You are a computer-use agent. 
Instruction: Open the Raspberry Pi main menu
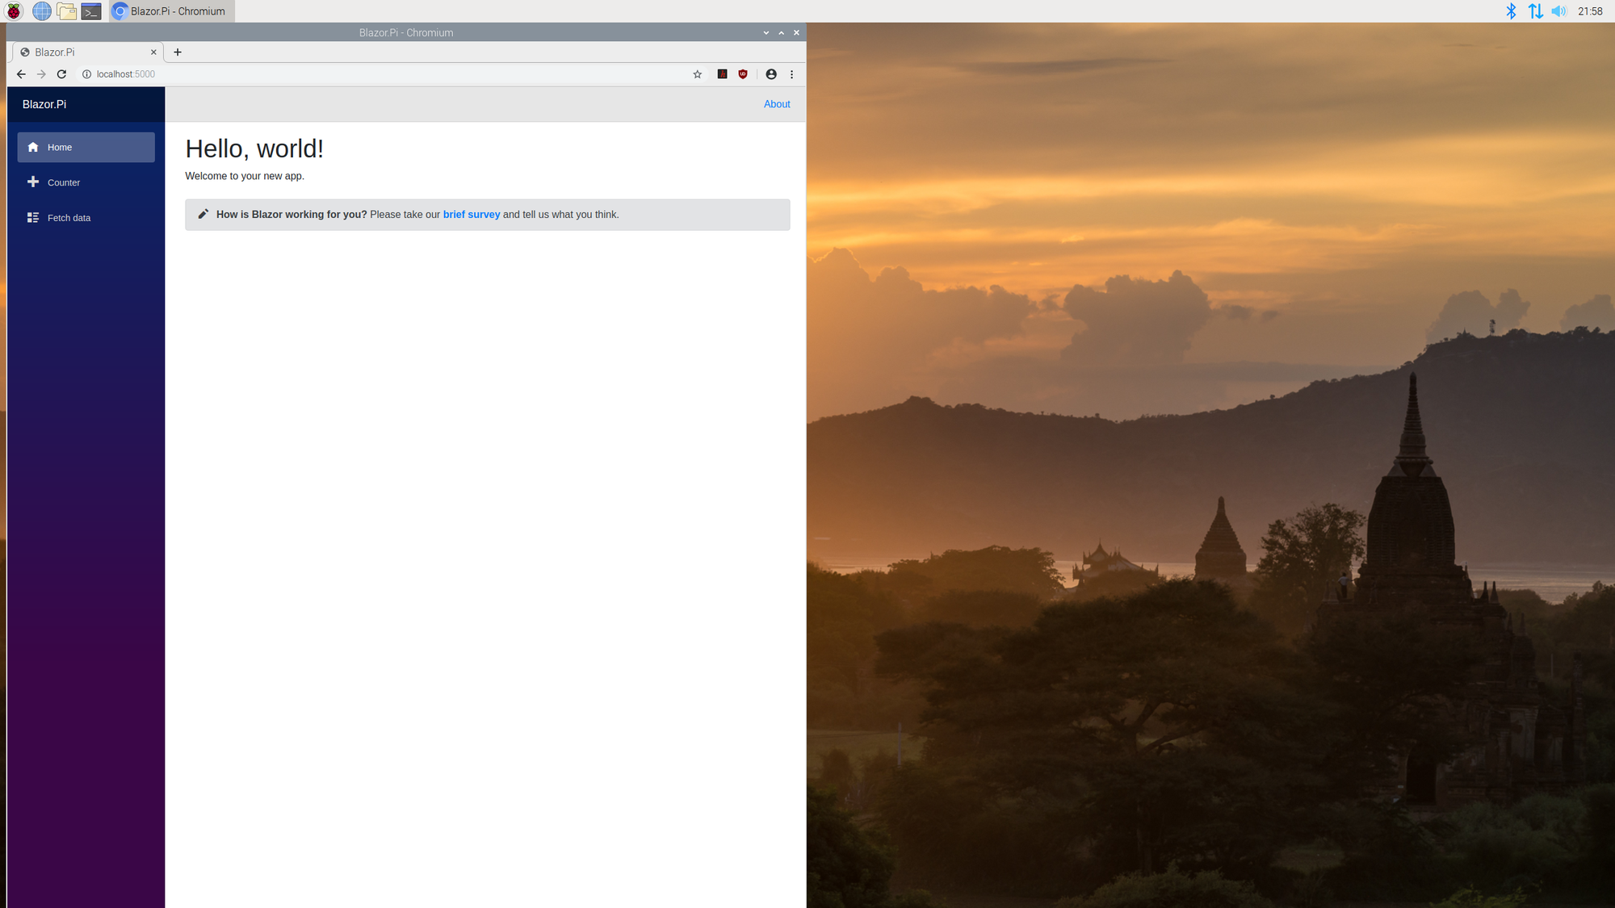pos(15,11)
